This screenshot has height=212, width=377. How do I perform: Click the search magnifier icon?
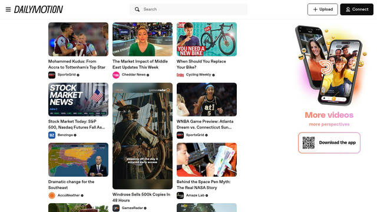137,9
